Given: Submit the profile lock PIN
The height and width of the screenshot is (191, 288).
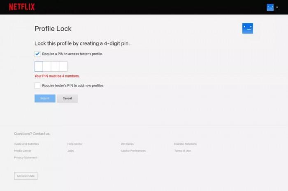Looking at the screenshot, I should (45, 98).
